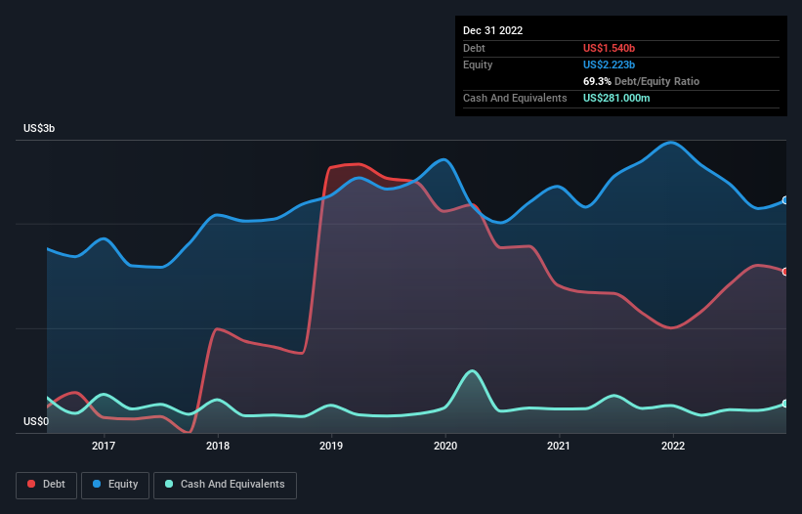This screenshot has height=514, width=802.
Task: Click the US$2.223b equity value
Action: point(610,64)
